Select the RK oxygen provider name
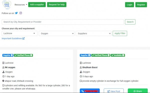The width and height of the screenshot is (150, 93). (x=10, y=67)
